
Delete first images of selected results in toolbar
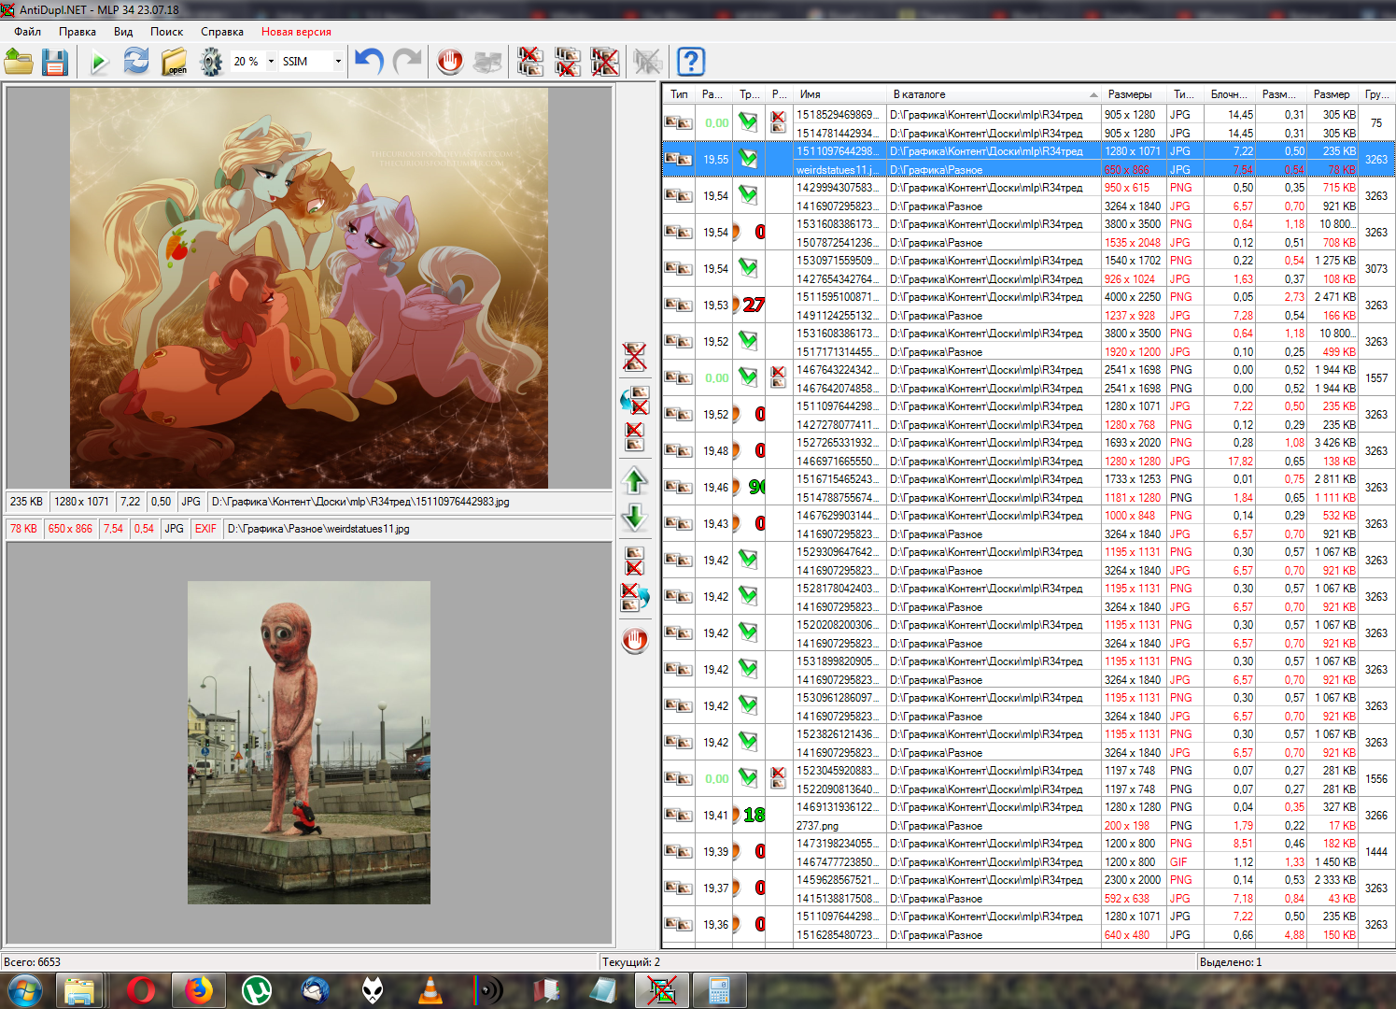pyautogui.click(x=530, y=62)
